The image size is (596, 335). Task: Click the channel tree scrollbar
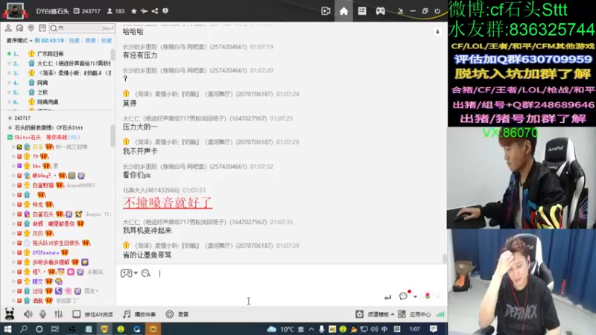[113, 136]
